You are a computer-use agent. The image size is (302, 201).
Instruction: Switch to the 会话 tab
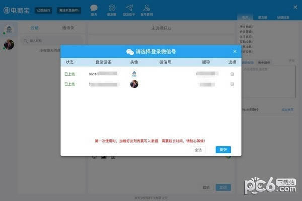point(34,28)
